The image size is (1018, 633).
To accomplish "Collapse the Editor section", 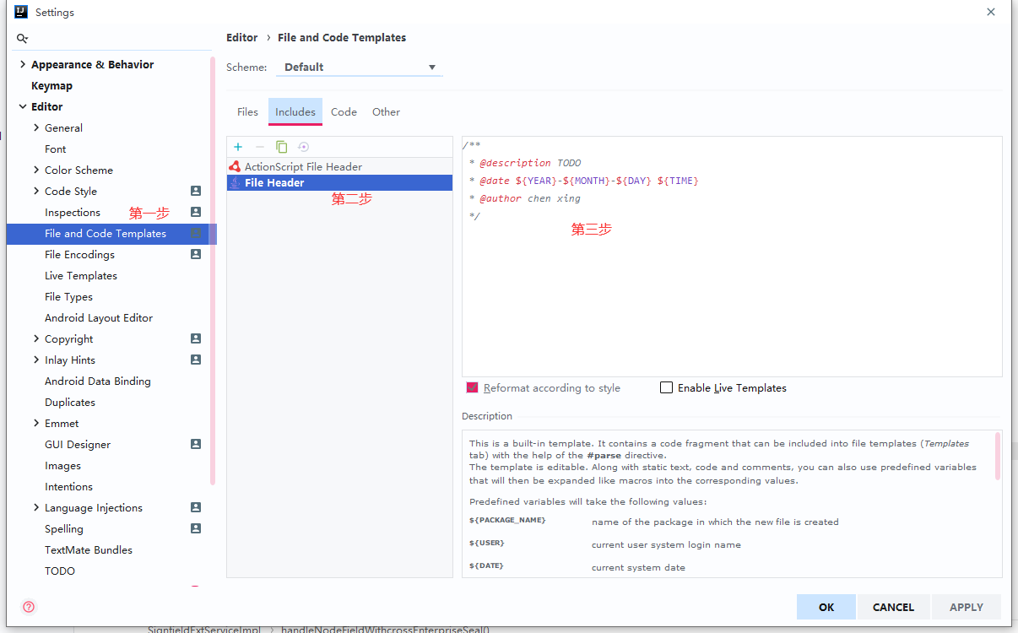I will pos(23,106).
